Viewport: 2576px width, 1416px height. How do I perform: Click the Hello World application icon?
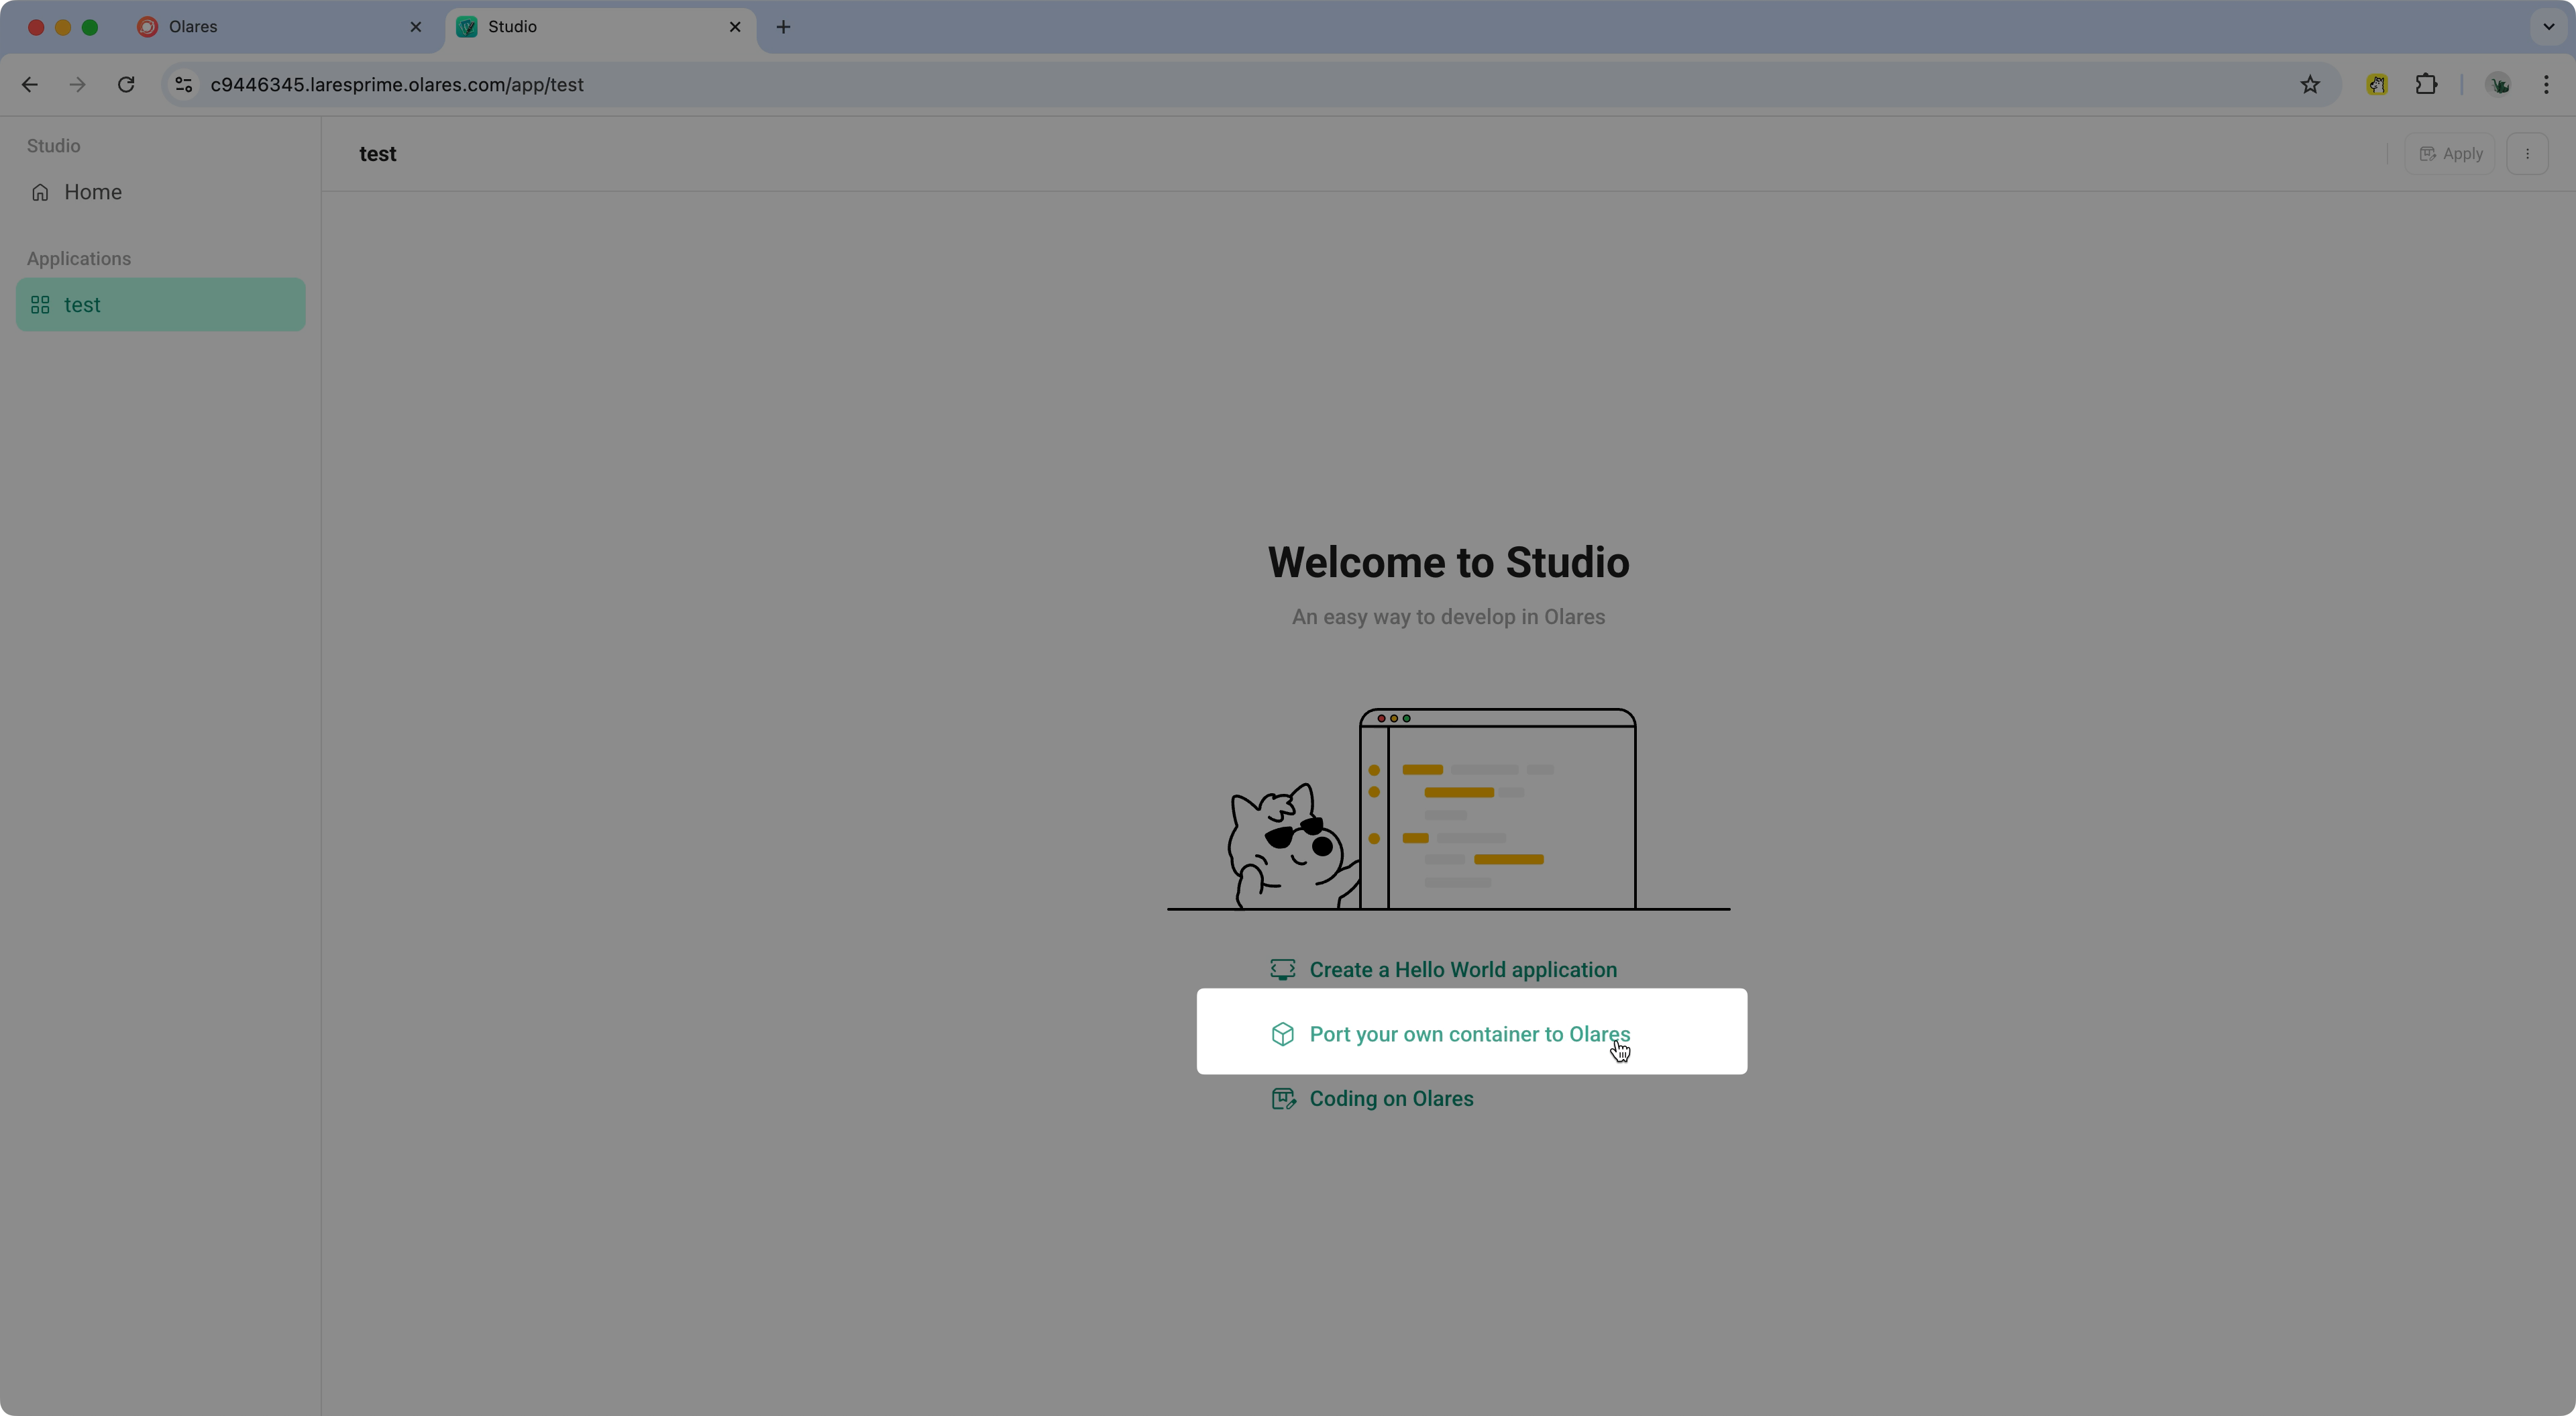[x=1282, y=970]
